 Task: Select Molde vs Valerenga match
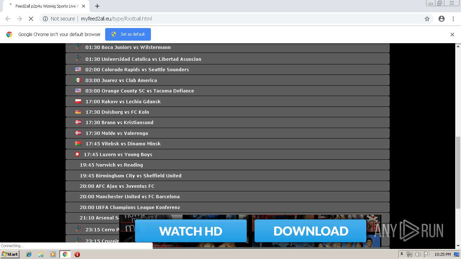click(x=117, y=133)
